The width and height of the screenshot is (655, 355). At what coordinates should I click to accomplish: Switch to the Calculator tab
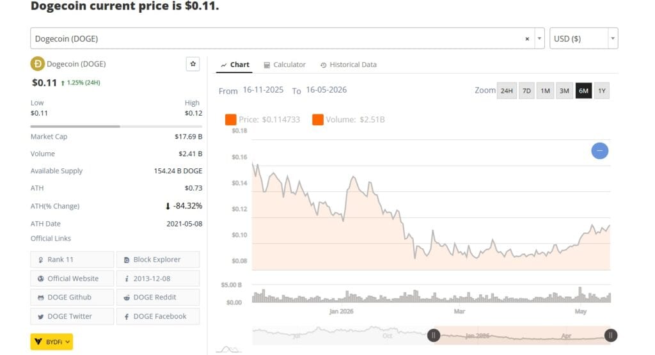(x=285, y=65)
